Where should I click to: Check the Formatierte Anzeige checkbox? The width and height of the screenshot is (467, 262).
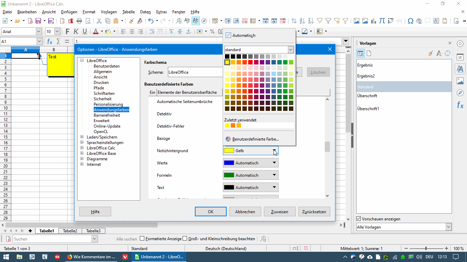(x=143, y=239)
